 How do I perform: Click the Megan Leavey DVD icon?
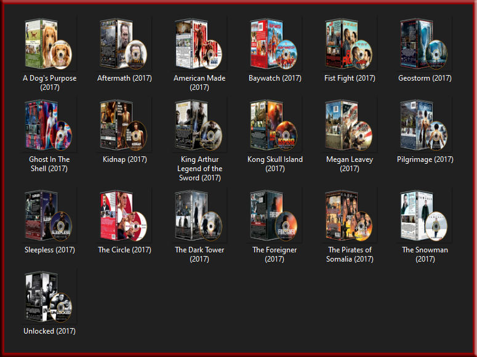pyautogui.click(x=349, y=126)
